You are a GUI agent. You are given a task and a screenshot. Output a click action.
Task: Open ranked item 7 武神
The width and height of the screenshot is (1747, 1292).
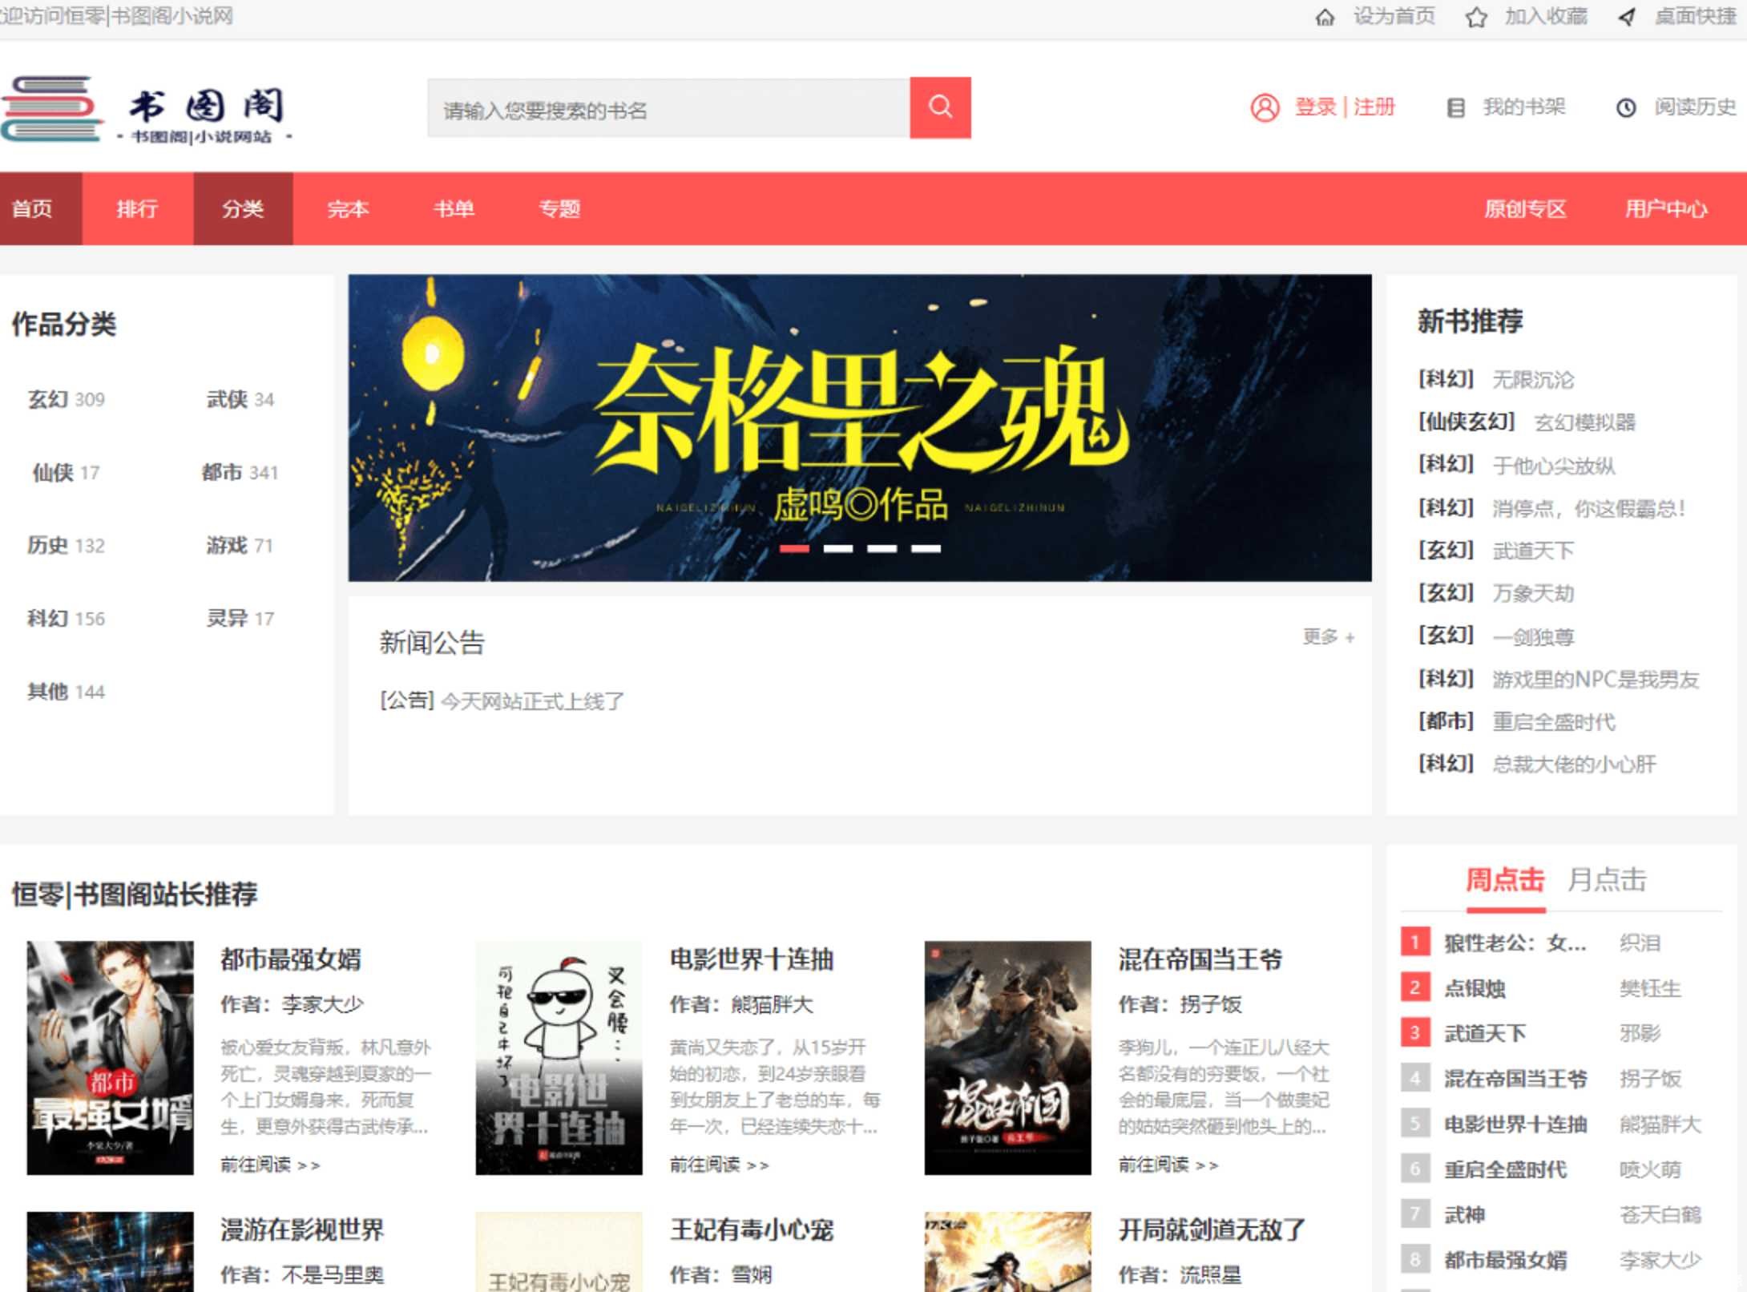1464,1214
